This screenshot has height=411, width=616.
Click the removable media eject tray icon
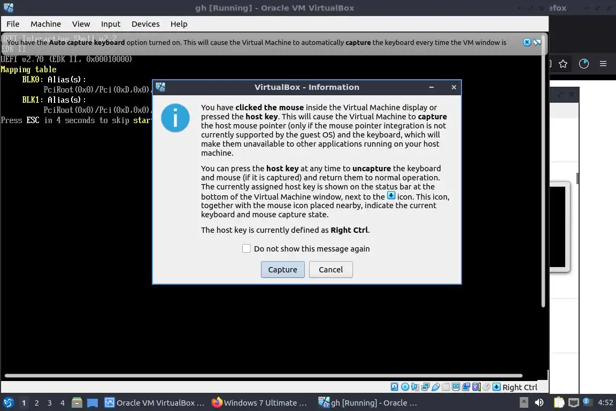[523, 402]
